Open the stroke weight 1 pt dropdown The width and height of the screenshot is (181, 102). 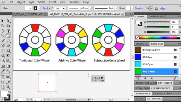pyautogui.click(x=64, y=8)
